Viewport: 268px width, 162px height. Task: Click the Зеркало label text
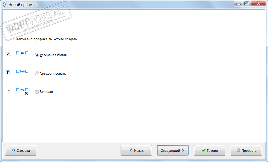[46, 92]
